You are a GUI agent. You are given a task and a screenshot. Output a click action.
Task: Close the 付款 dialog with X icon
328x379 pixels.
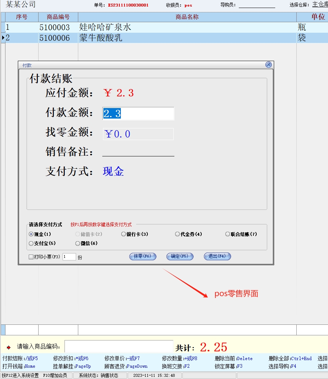pos(269,65)
